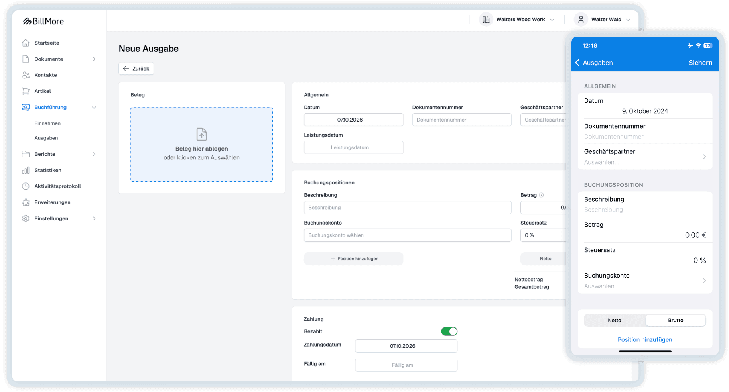Expand the Dokumente submenu chevron
Screen dimensions: 729x392
point(94,59)
